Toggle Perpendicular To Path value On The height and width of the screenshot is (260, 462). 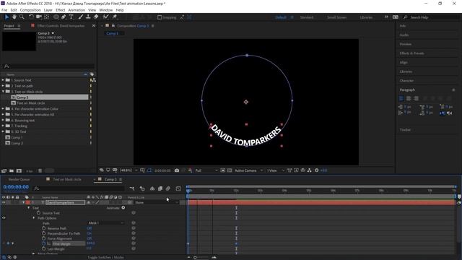click(x=90, y=233)
